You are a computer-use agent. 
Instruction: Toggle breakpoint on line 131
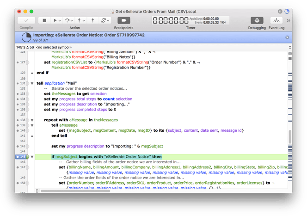18,83
